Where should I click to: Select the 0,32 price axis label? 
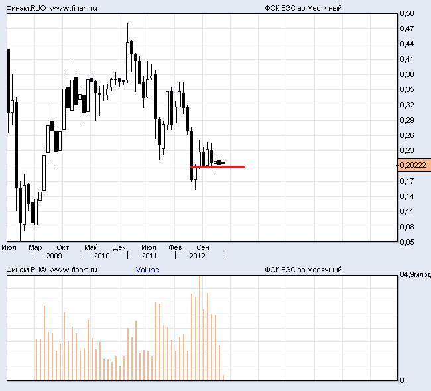click(x=407, y=105)
